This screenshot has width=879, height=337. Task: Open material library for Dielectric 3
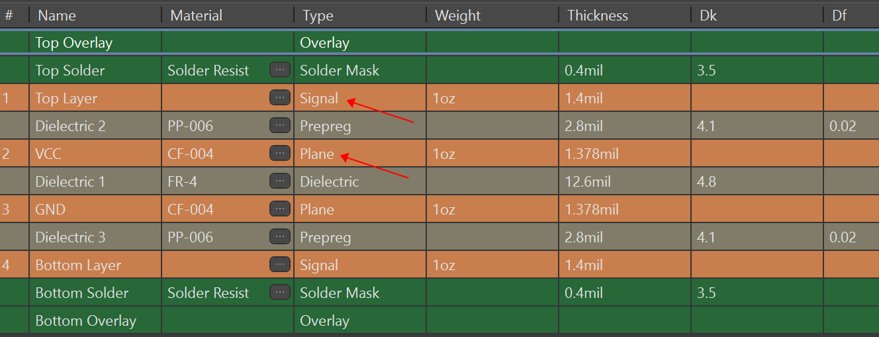pyautogui.click(x=280, y=236)
